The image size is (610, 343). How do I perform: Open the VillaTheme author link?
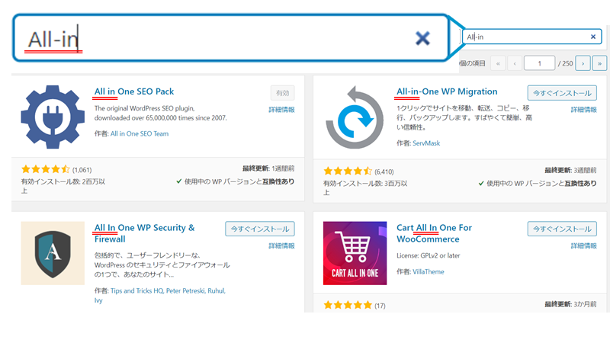(x=429, y=271)
